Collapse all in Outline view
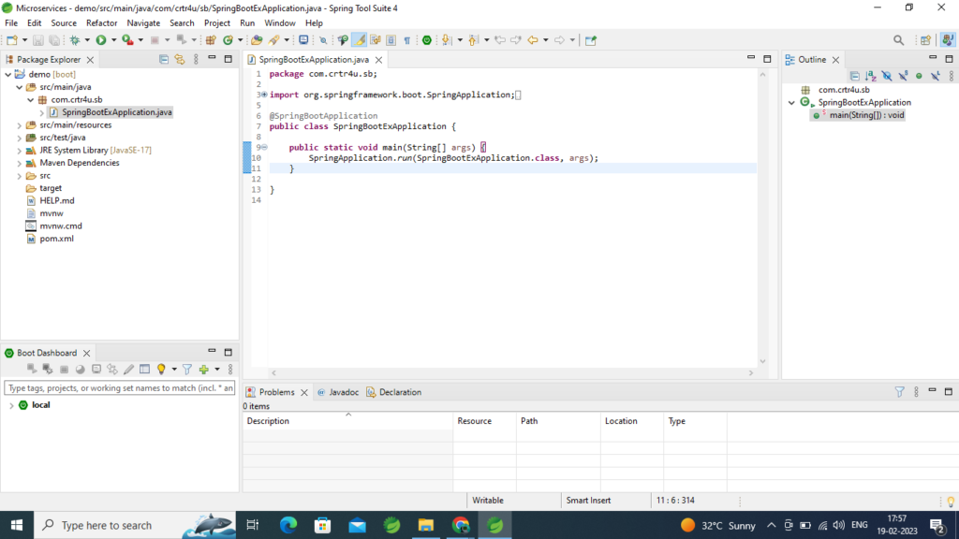The image size is (959, 539). pos(855,76)
